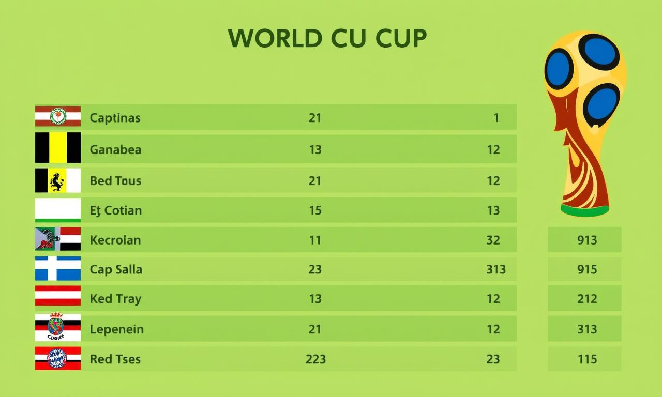The image size is (662, 397).
Task: Click the 313 score in Cap Salla row
Action: (x=495, y=269)
